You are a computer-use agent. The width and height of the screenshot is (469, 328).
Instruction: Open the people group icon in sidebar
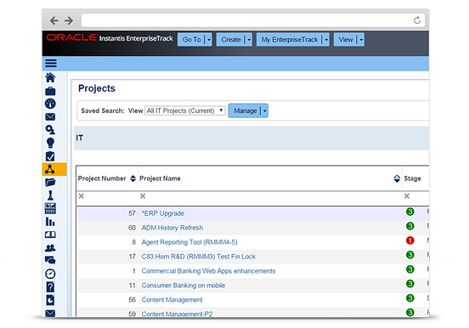point(50,248)
